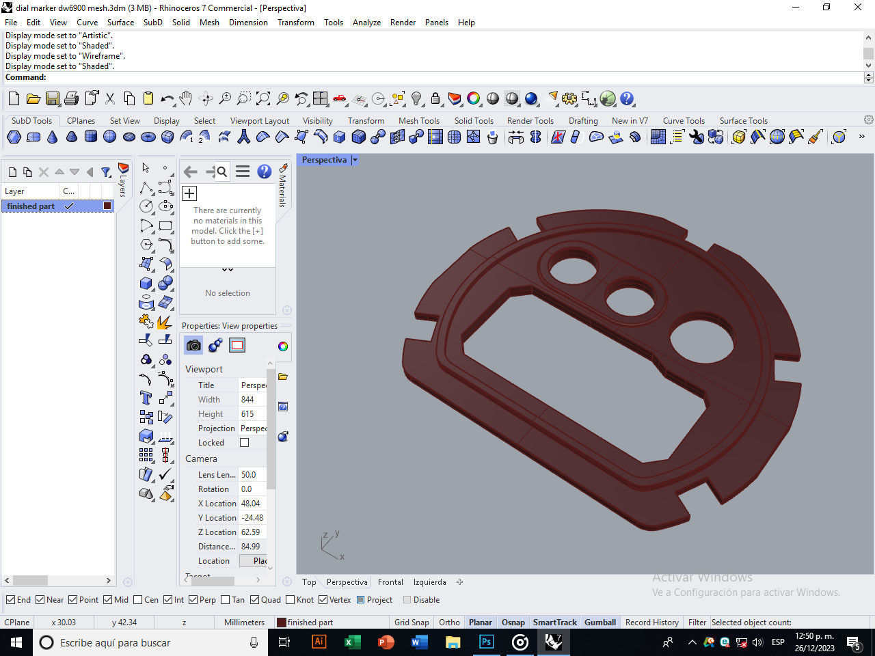Expand the Materials preview double chevron

(228, 270)
